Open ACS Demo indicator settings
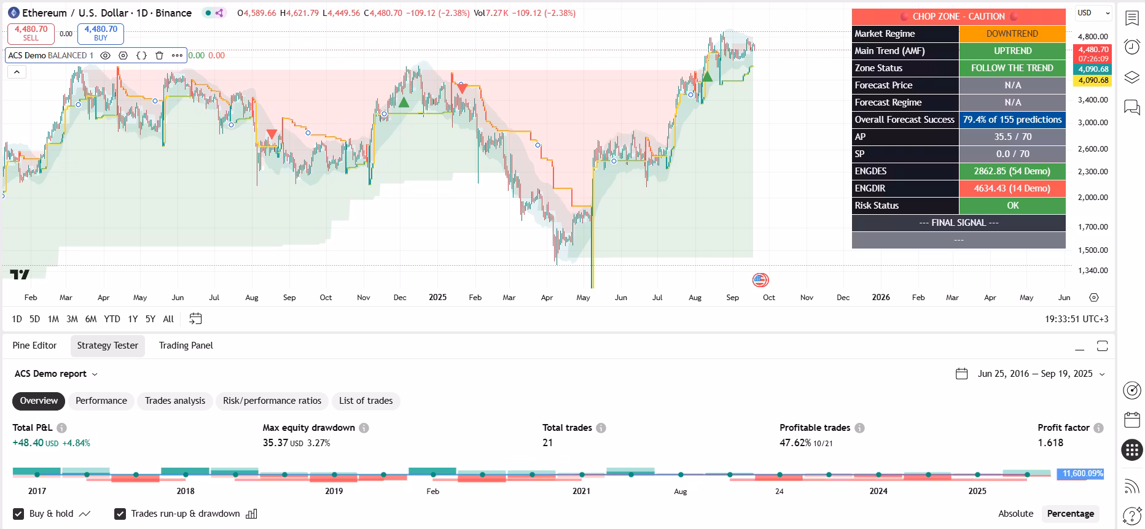1145x529 pixels. click(x=123, y=55)
